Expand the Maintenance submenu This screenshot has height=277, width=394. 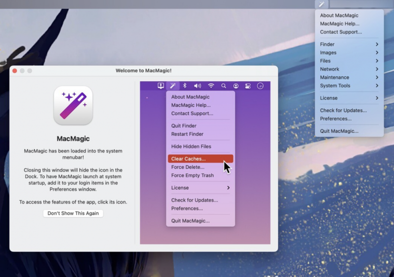[x=349, y=77]
